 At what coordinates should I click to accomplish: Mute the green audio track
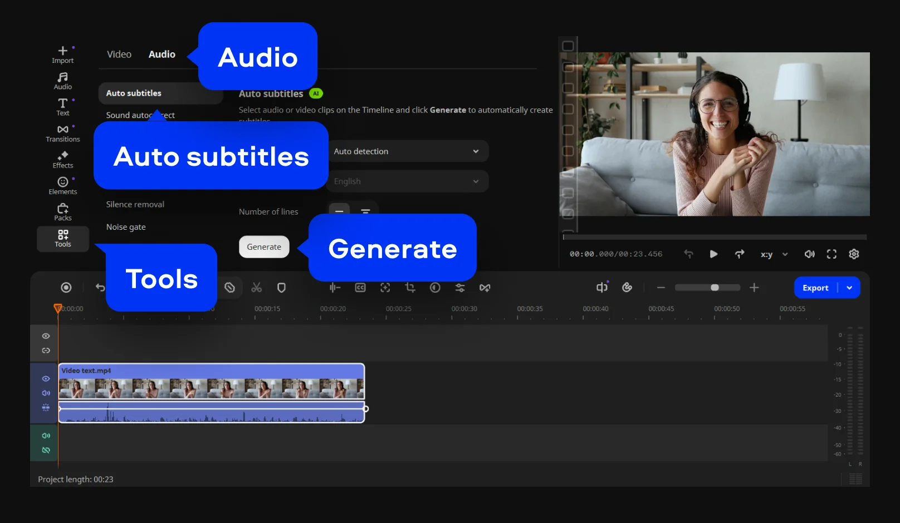[x=46, y=436]
